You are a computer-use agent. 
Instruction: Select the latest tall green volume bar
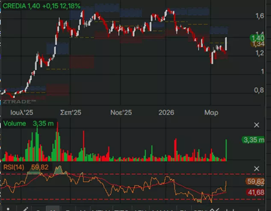(x=226, y=150)
